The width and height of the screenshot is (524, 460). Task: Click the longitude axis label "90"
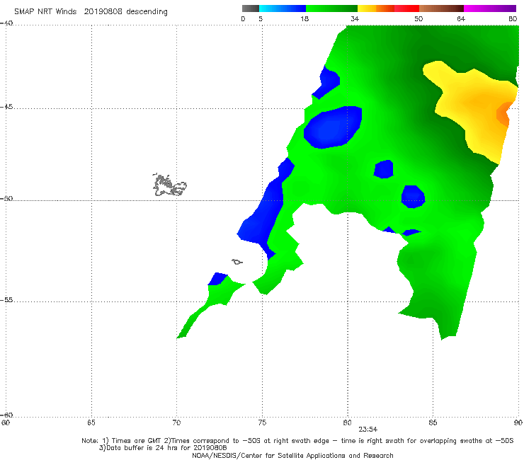tap(518, 422)
